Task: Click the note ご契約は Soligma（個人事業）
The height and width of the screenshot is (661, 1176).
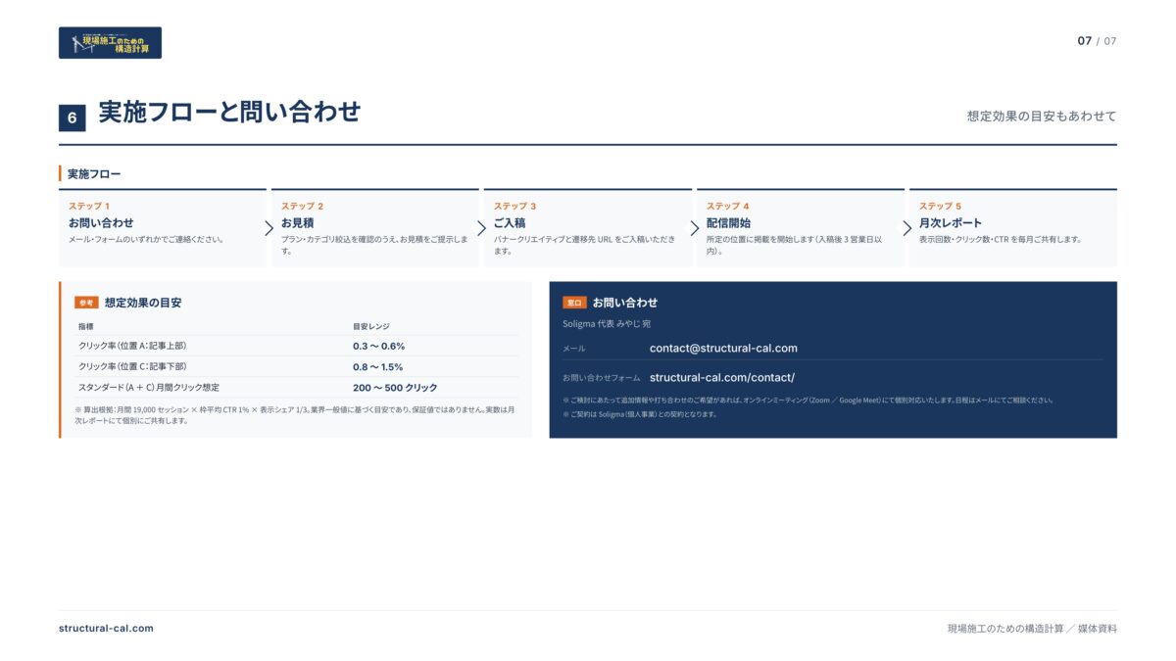Action: [640, 414]
